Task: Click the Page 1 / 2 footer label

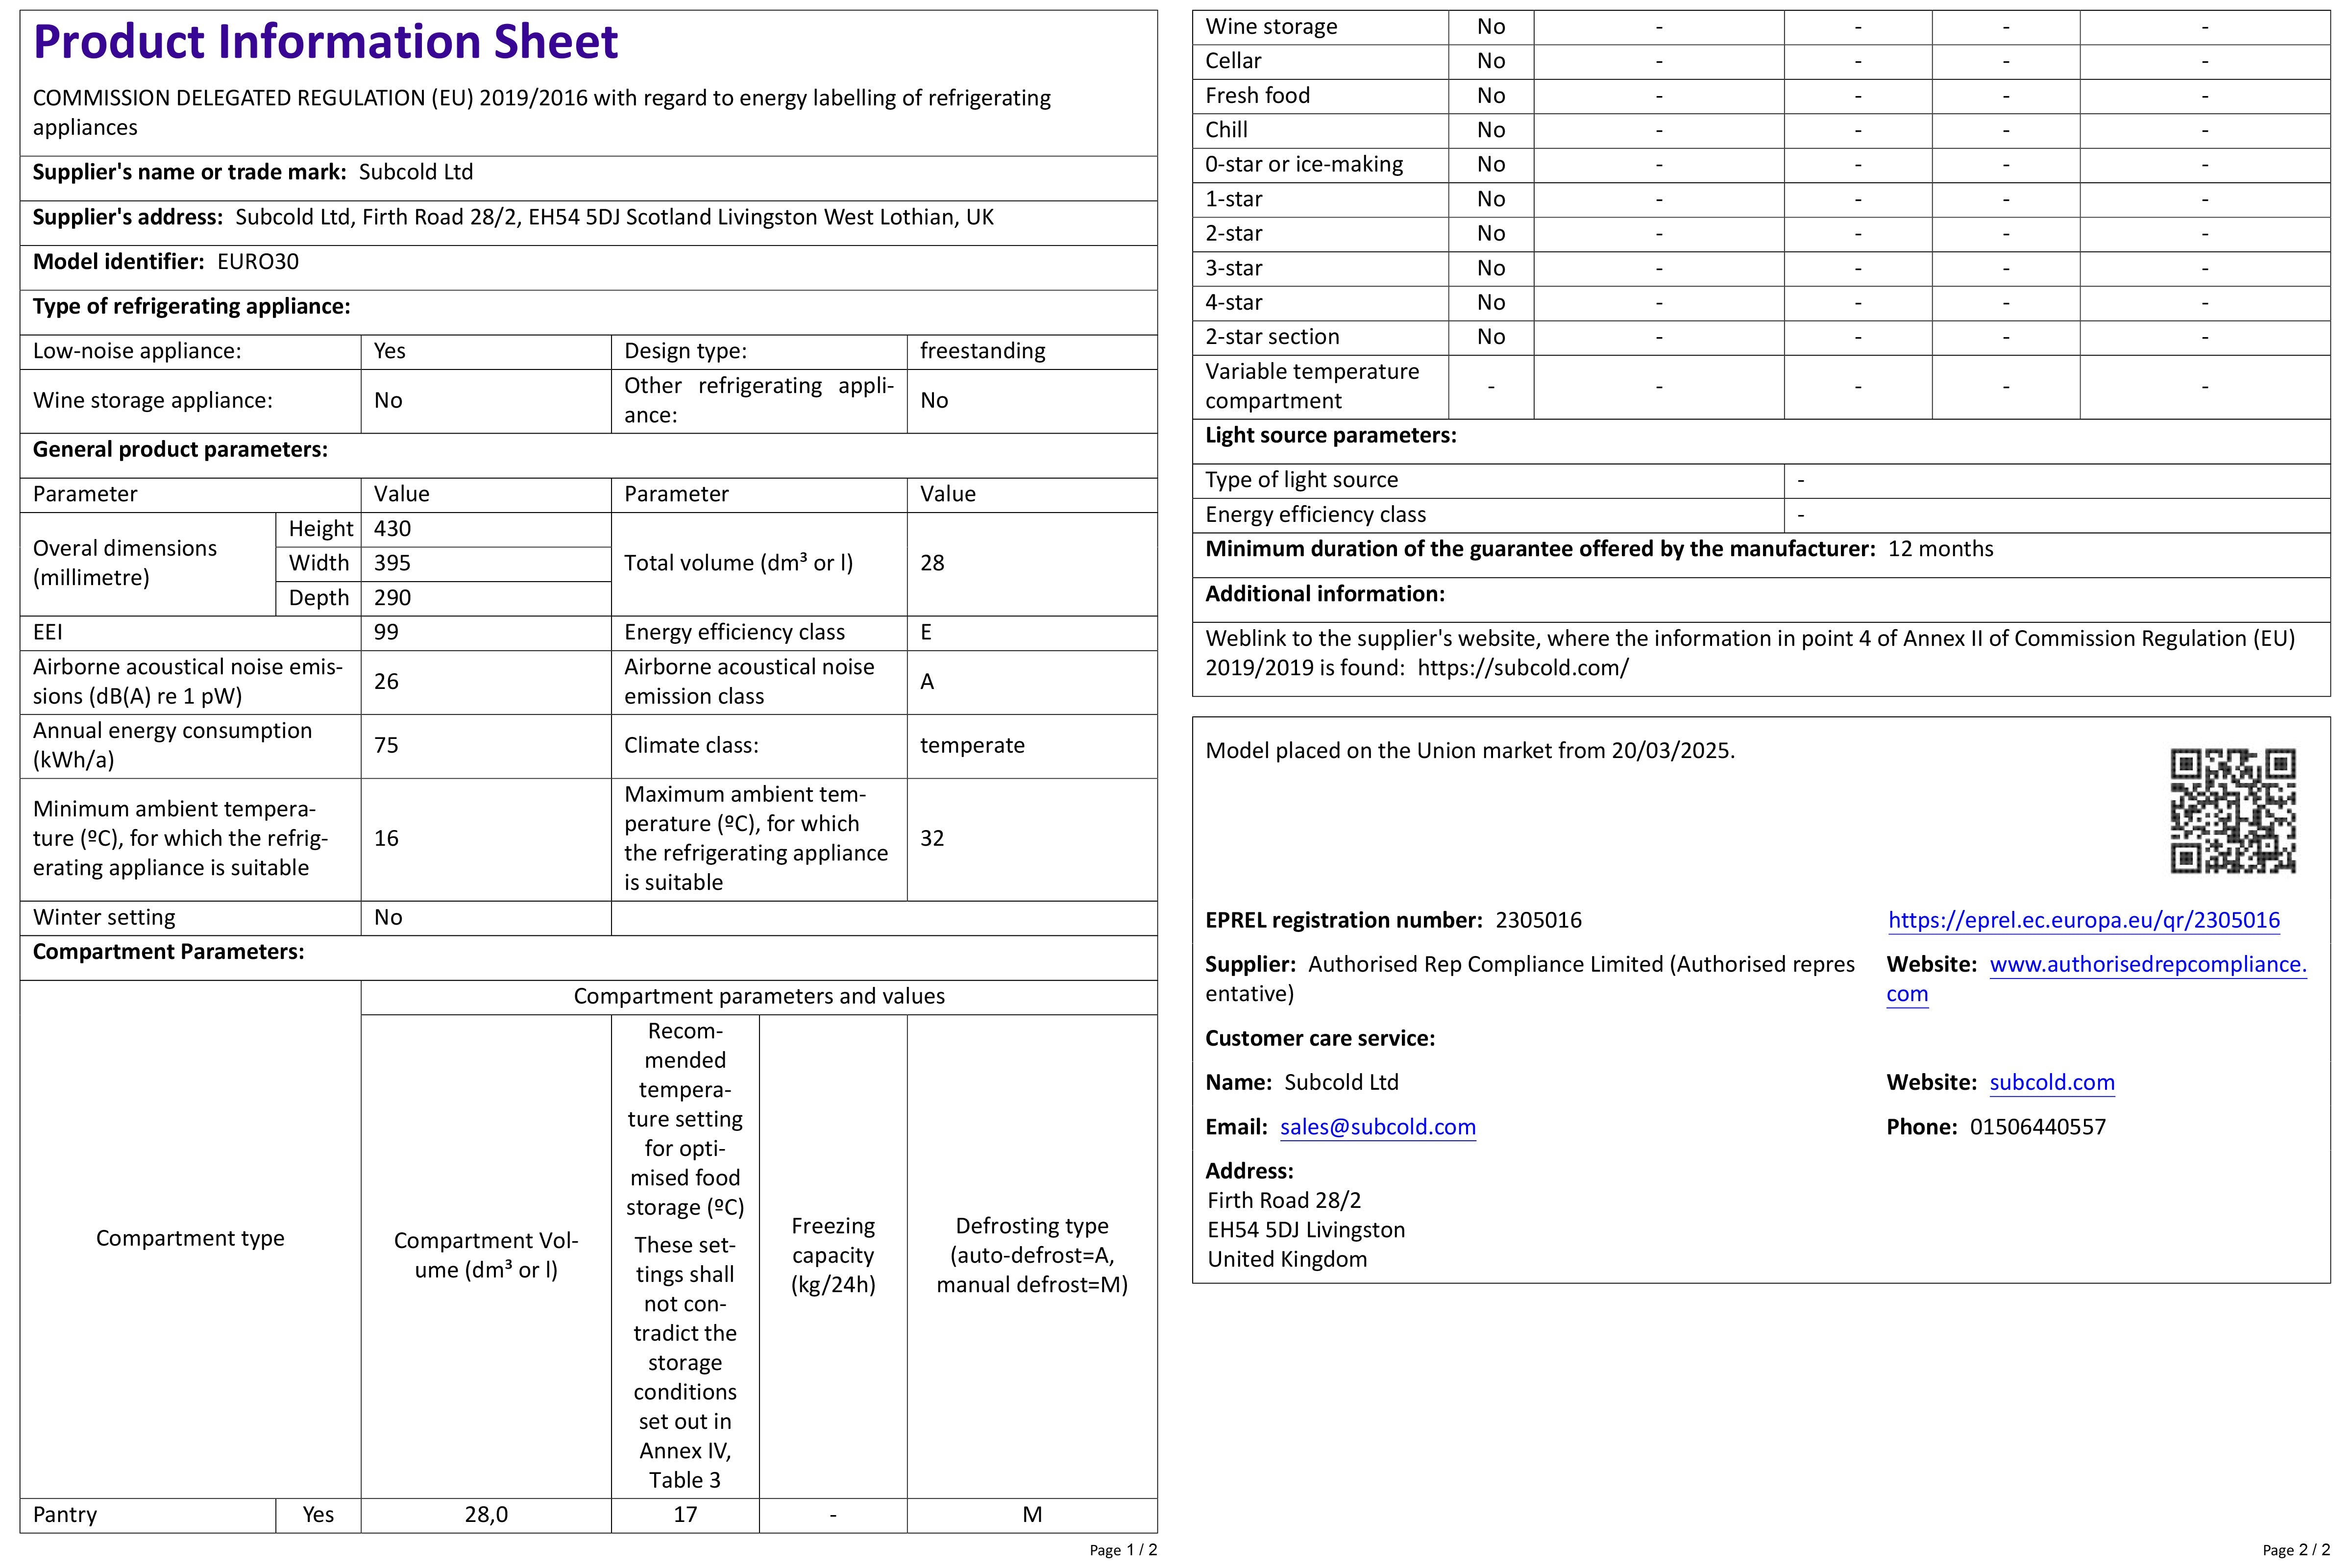Action: [1122, 1550]
